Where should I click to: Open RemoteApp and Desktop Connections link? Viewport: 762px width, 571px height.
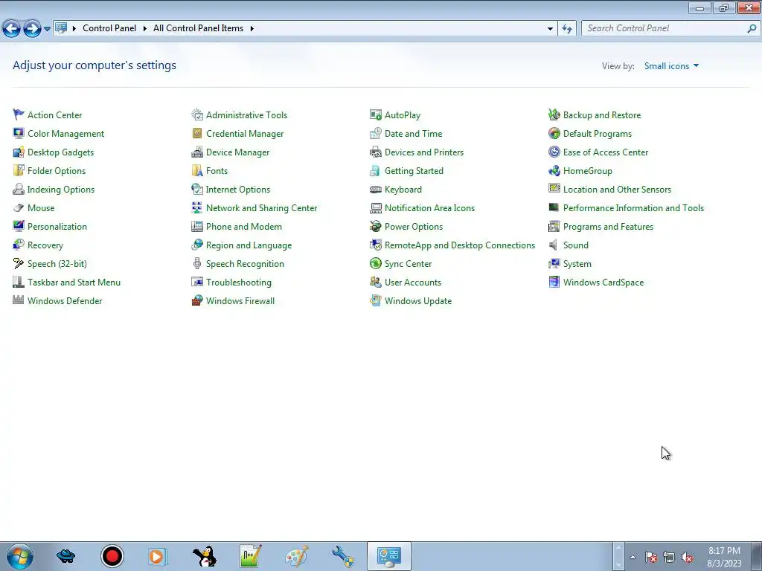(460, 245)
